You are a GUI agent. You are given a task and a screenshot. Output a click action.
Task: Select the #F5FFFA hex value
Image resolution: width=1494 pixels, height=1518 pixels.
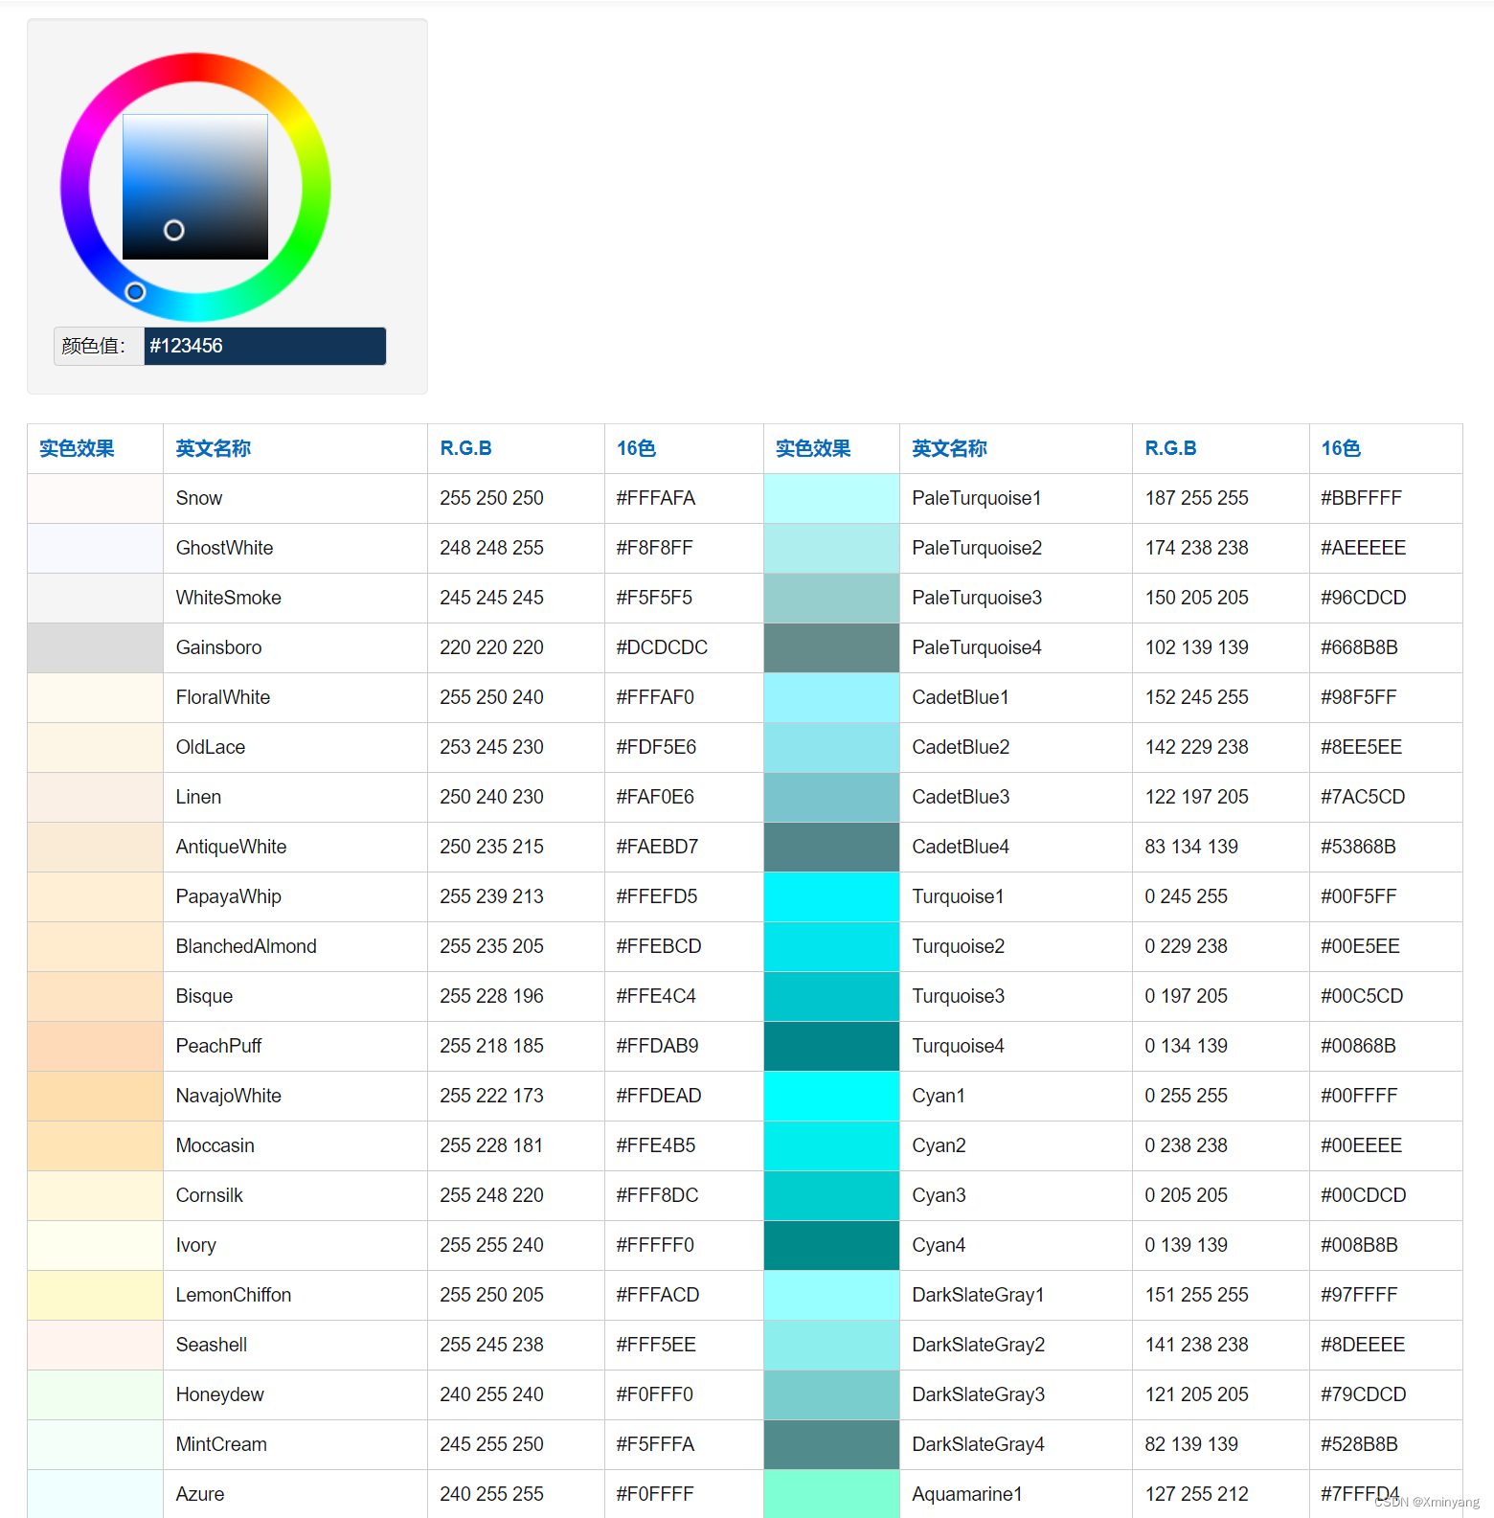click(655, 1444)
